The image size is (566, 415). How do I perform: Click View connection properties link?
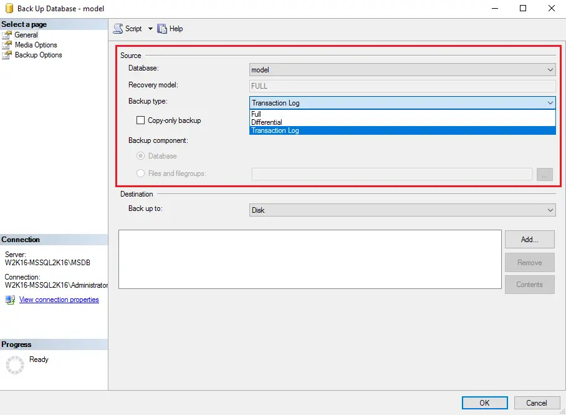tap(59, 300)
